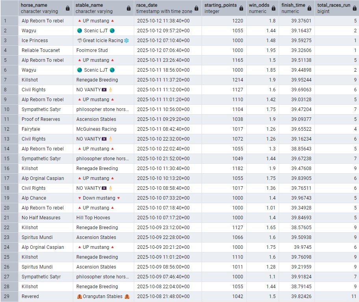359x302 pixels.
Task: Click the lock icon on stable_name column header
Action: pyautogui.click(x=128, y=7)
